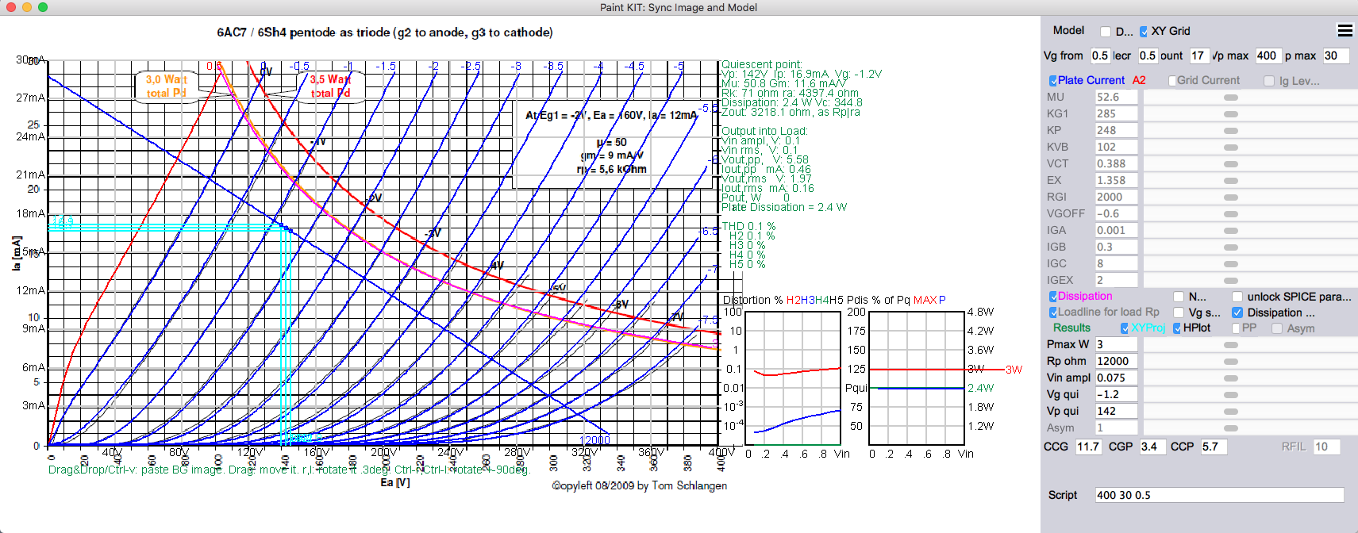The image size is (1358, 533).
Task: Toggle the D... checkbox next to Model
Action: click(x=1106, y=32)
